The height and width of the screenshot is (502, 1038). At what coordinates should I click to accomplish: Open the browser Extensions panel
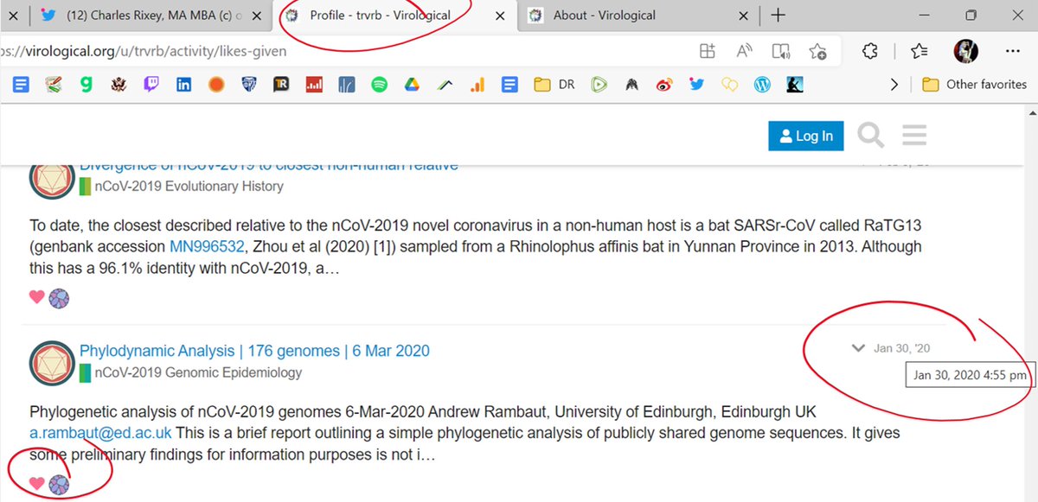click(x=868, y=51)
